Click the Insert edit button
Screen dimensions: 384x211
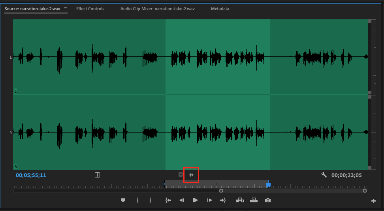240,200
